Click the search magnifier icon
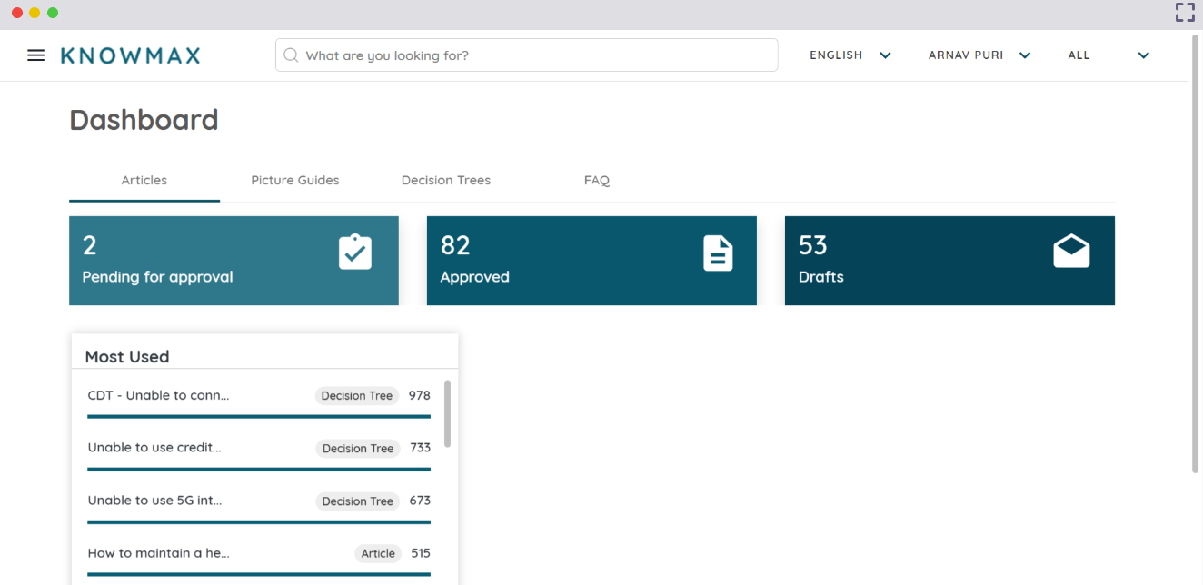This screenshot has width=1203, height=585. point(291,55)
